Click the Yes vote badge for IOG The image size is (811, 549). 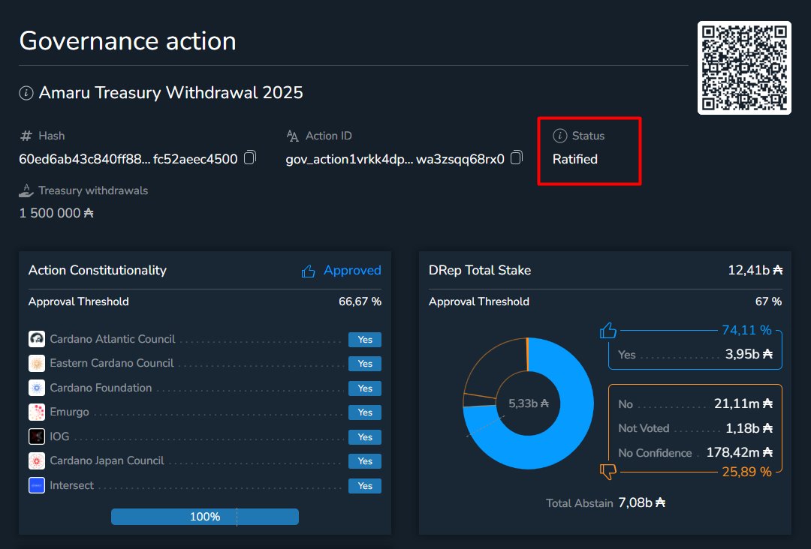click(x=365, y=437)
